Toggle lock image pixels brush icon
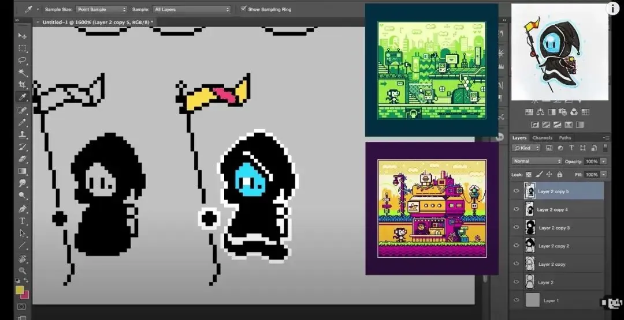This screenshot has width=624, height=320. [x=539, y=174]
